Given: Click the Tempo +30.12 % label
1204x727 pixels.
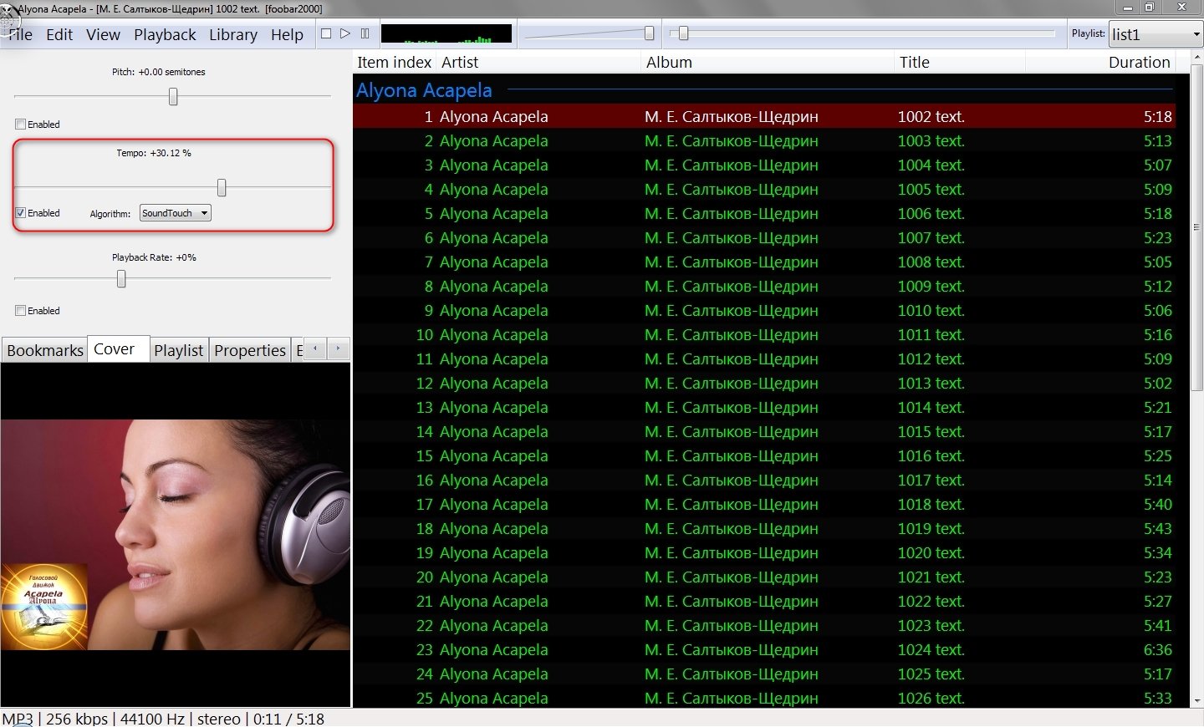Looking at the screenshot, I should point(154,153).
